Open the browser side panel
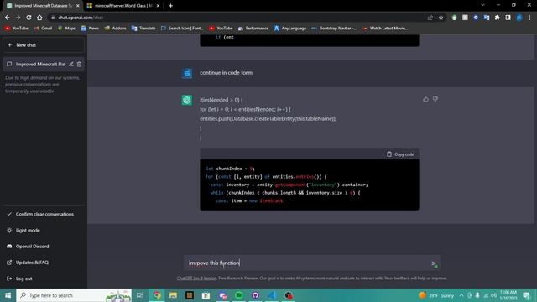 click(508, 18)
